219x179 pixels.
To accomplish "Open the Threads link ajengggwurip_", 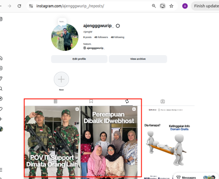I will [94, 48].
